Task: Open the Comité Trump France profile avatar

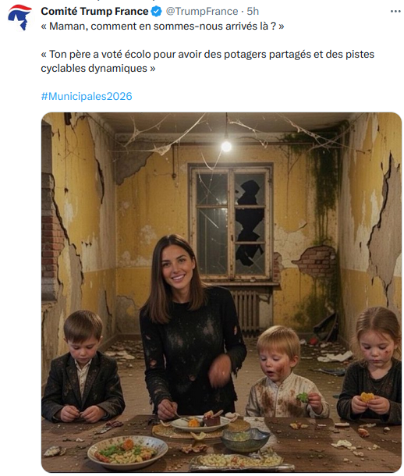Action: (x=19, y=16)
